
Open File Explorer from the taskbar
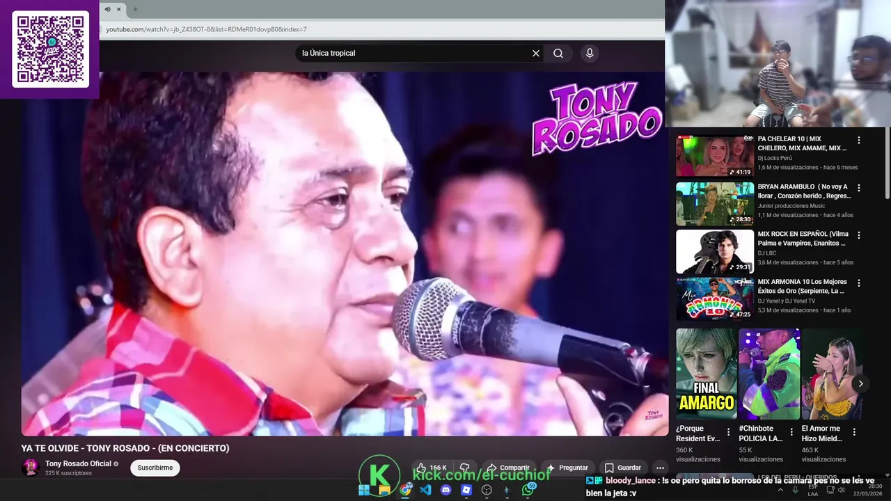(384, 490)
